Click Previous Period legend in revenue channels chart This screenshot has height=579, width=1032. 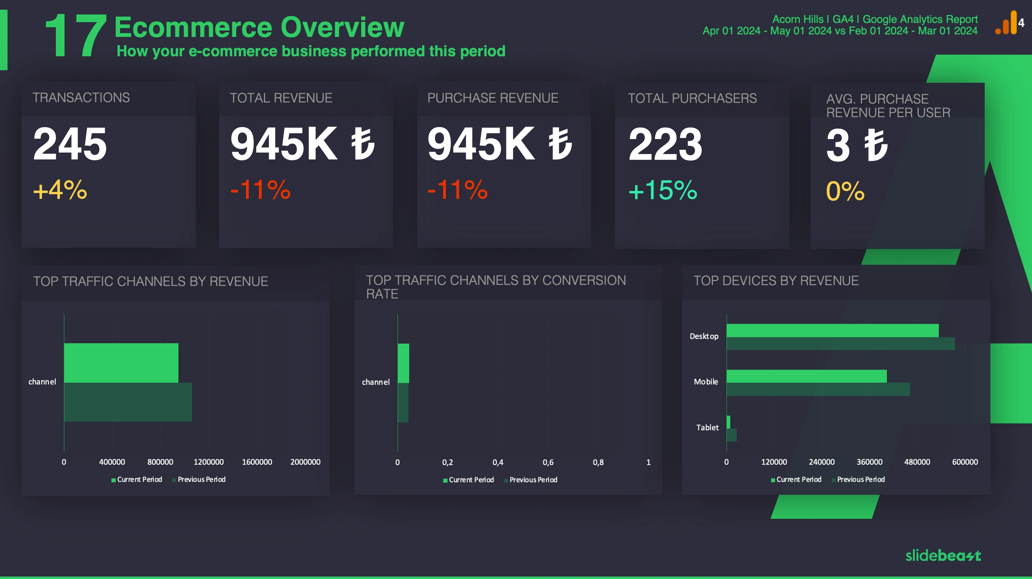[x=199, y=480]
